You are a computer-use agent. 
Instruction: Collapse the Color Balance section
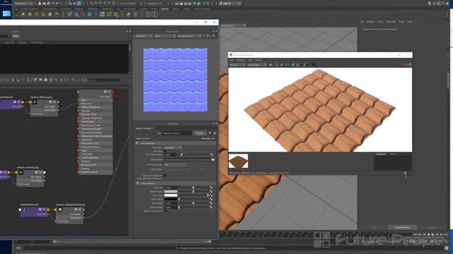click(137, 183)
